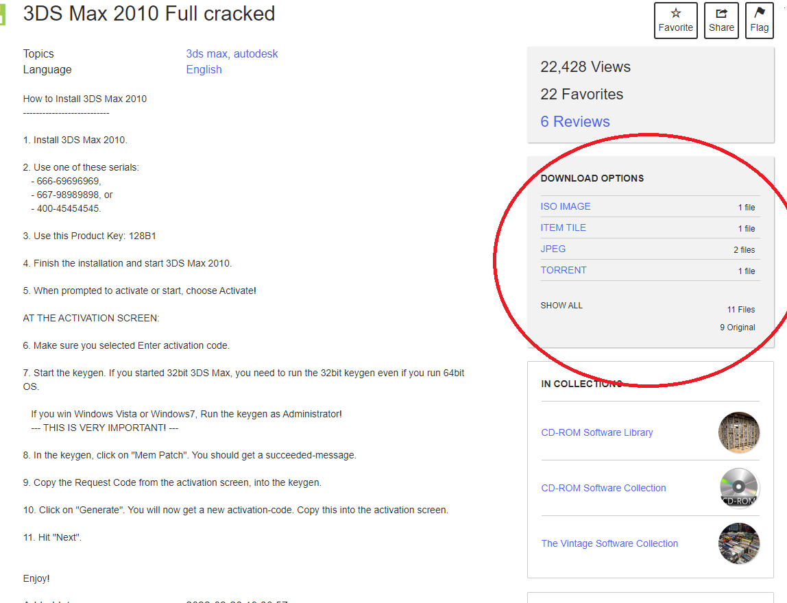Select the "autodesk" topic link
This screenshot has height=603, width=787.
[255, 53]
